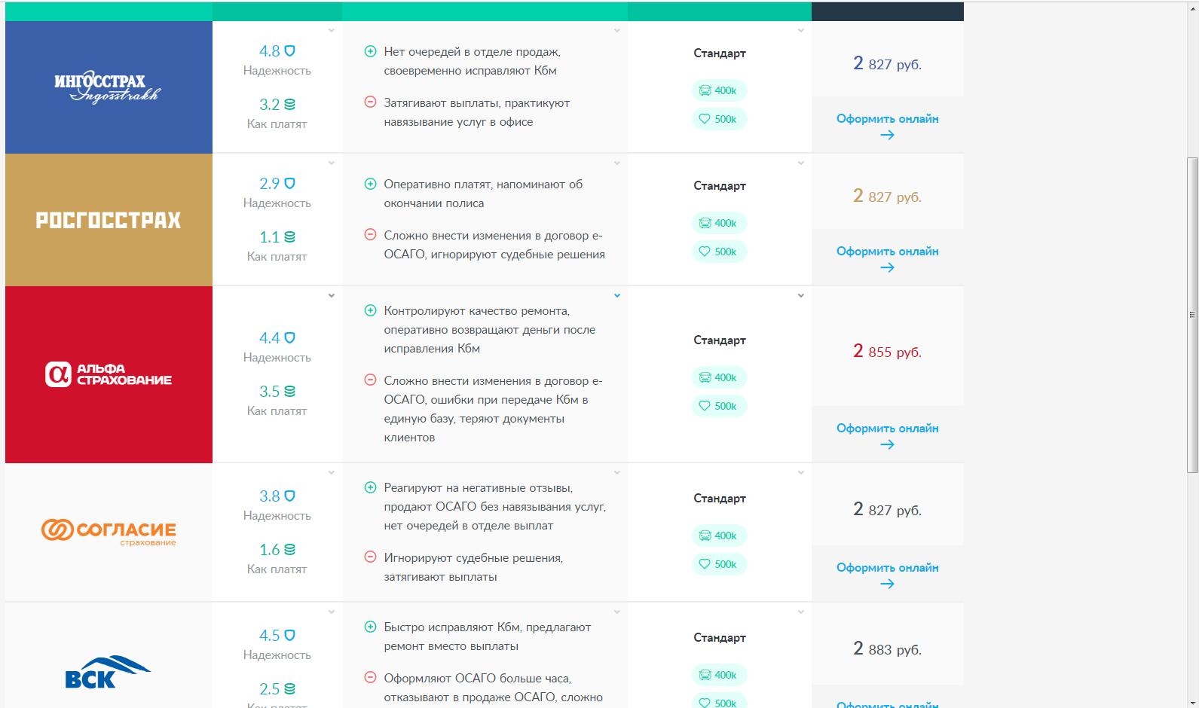Click the coins icon next to 3.2 rating
Image resolution: width=1199 pixels, height=708 pixels.
click(289, 105)
